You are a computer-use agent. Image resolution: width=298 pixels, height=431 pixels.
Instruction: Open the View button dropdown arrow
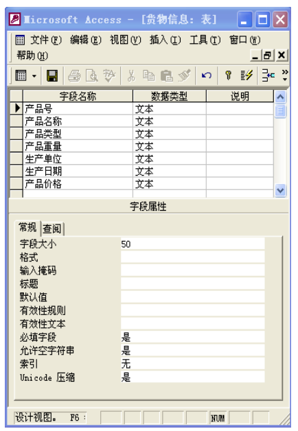(34, 75)
